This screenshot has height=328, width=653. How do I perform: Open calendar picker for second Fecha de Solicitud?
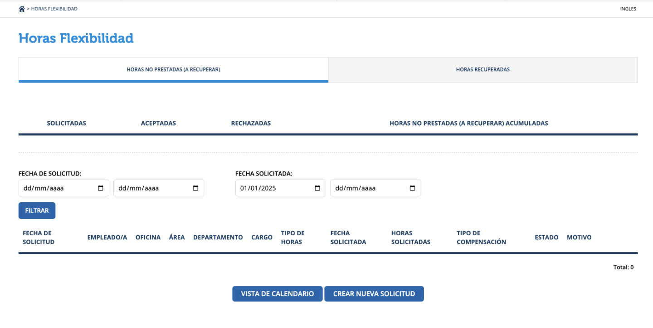tap(195, 188)
